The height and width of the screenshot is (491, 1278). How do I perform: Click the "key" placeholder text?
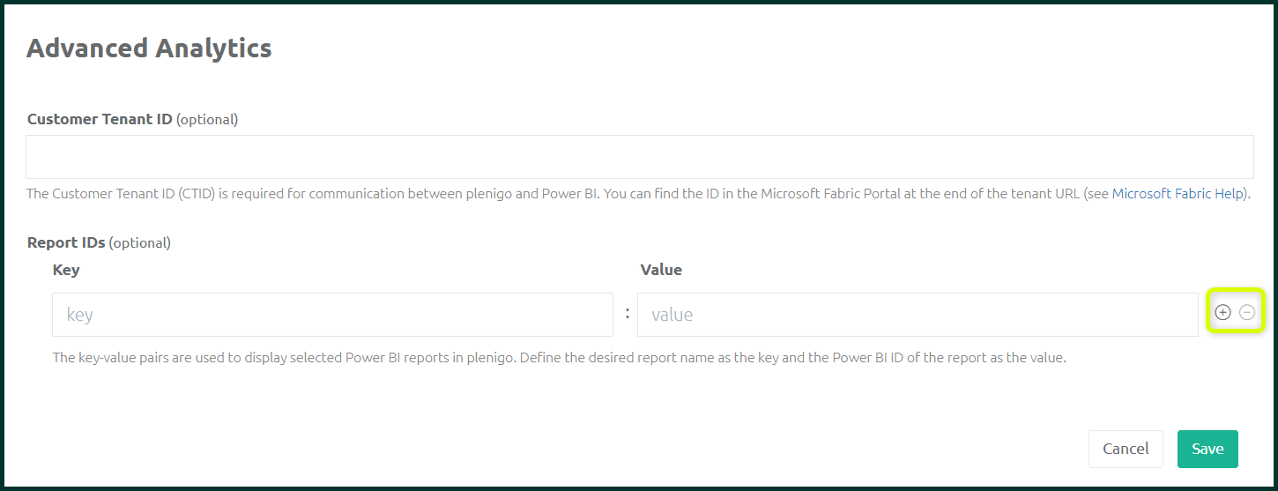pos(79,315)
